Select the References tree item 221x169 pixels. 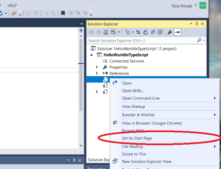click(x=119, y=73)
